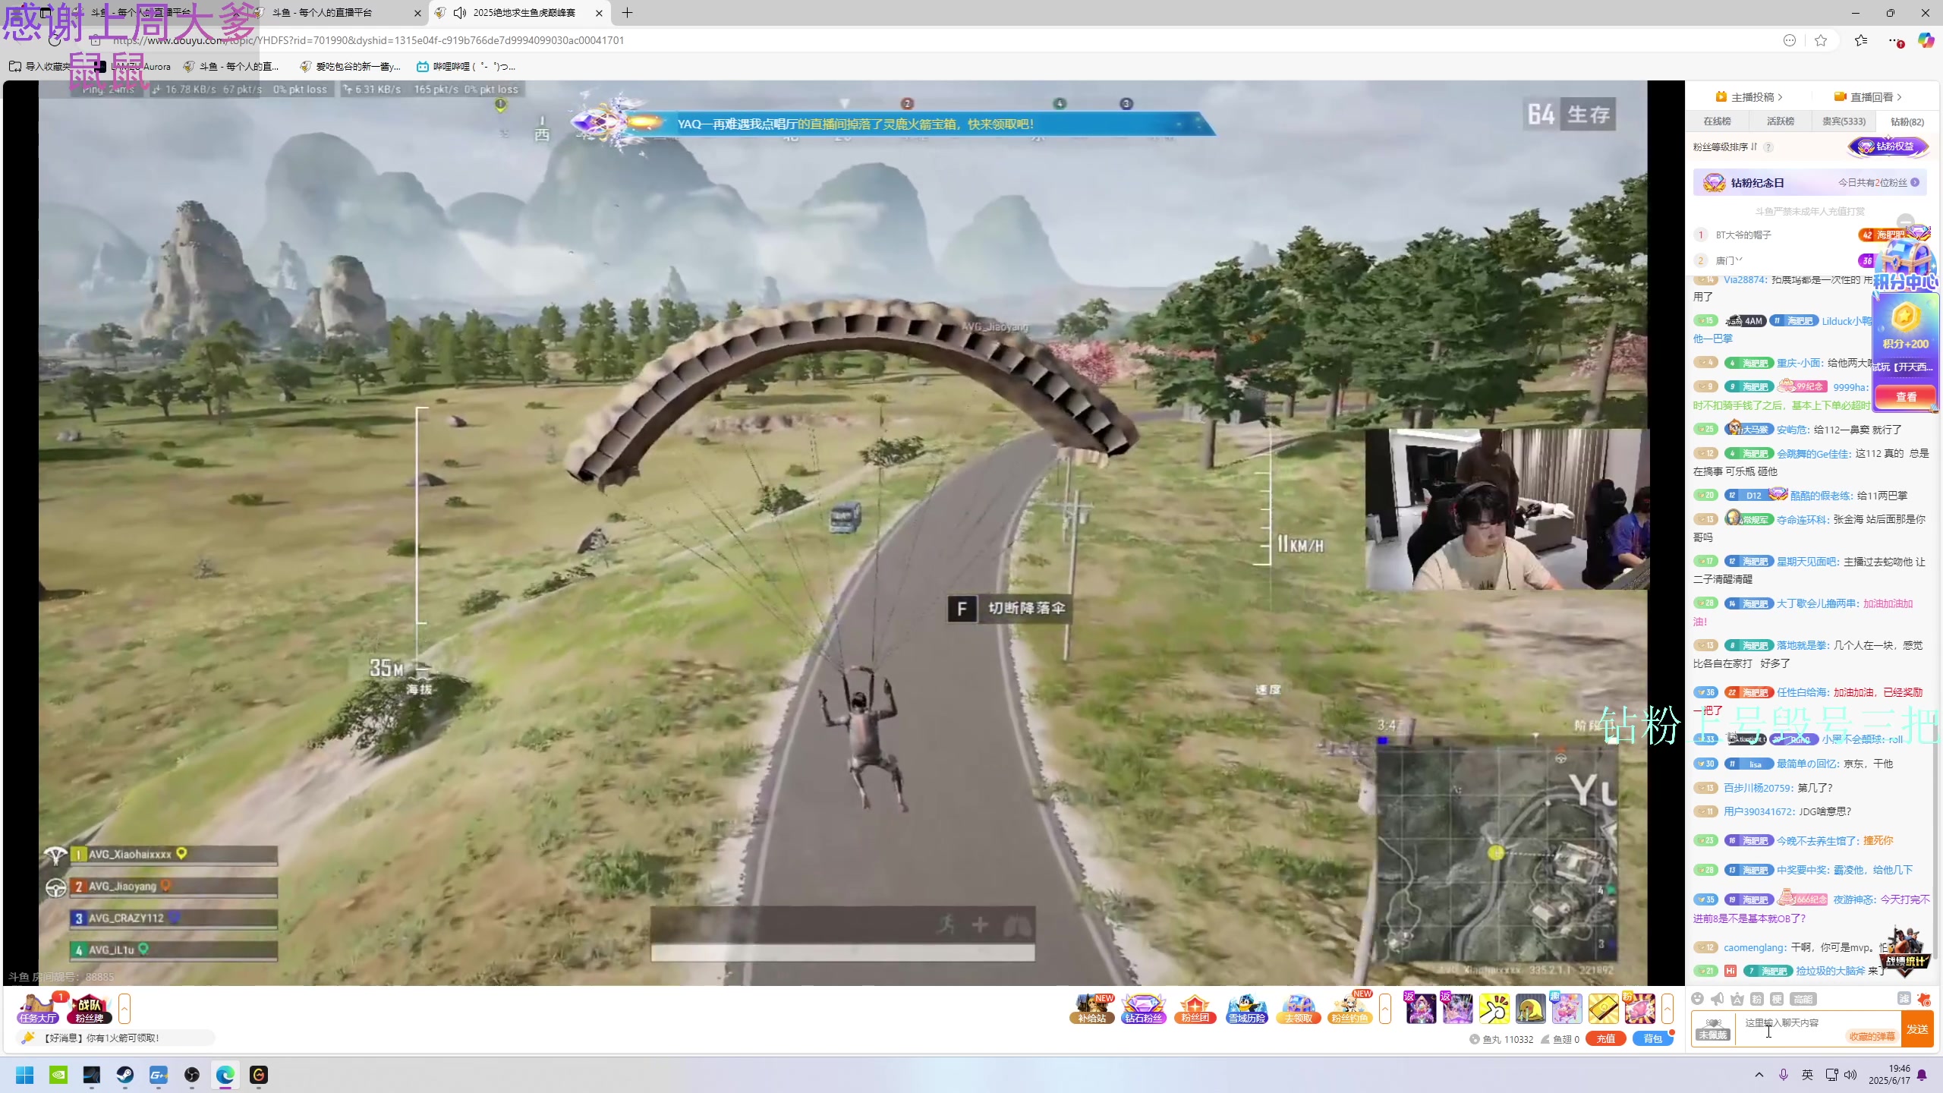Toggle the 滤 chat filter button

click(x=1904, y=999)
